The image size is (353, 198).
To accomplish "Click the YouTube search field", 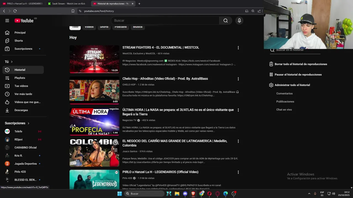I will (x=165, y=21).
